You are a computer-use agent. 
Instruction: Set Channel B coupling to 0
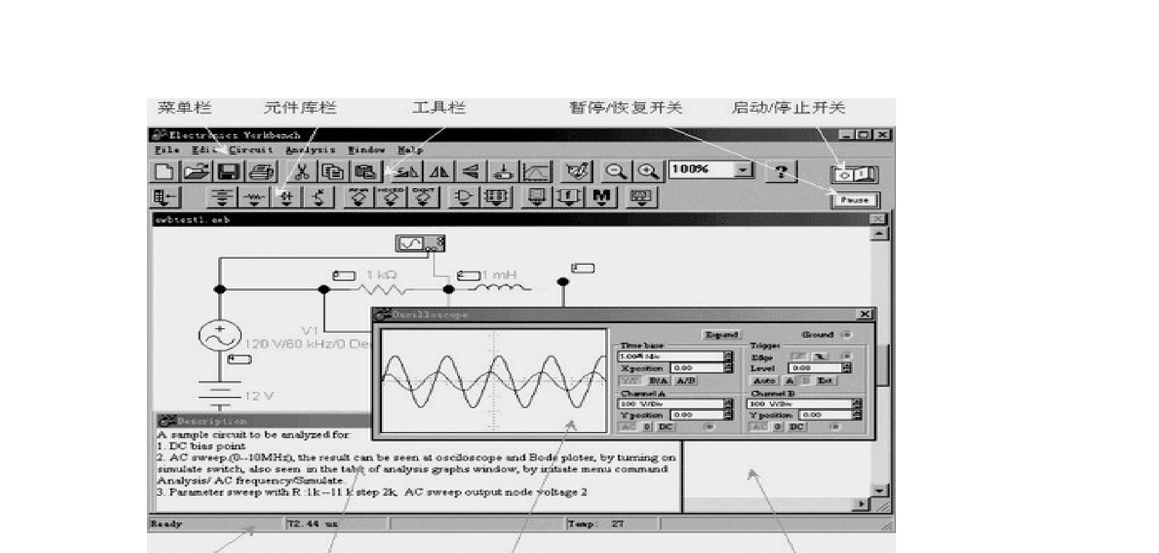point(778,427)
